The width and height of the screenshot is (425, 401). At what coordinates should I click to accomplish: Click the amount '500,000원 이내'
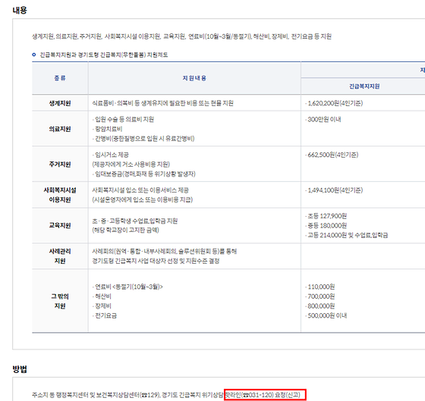(327, 315)
